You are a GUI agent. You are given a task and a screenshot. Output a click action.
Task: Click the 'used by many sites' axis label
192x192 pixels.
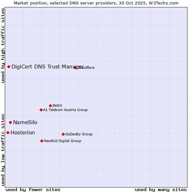161,189
